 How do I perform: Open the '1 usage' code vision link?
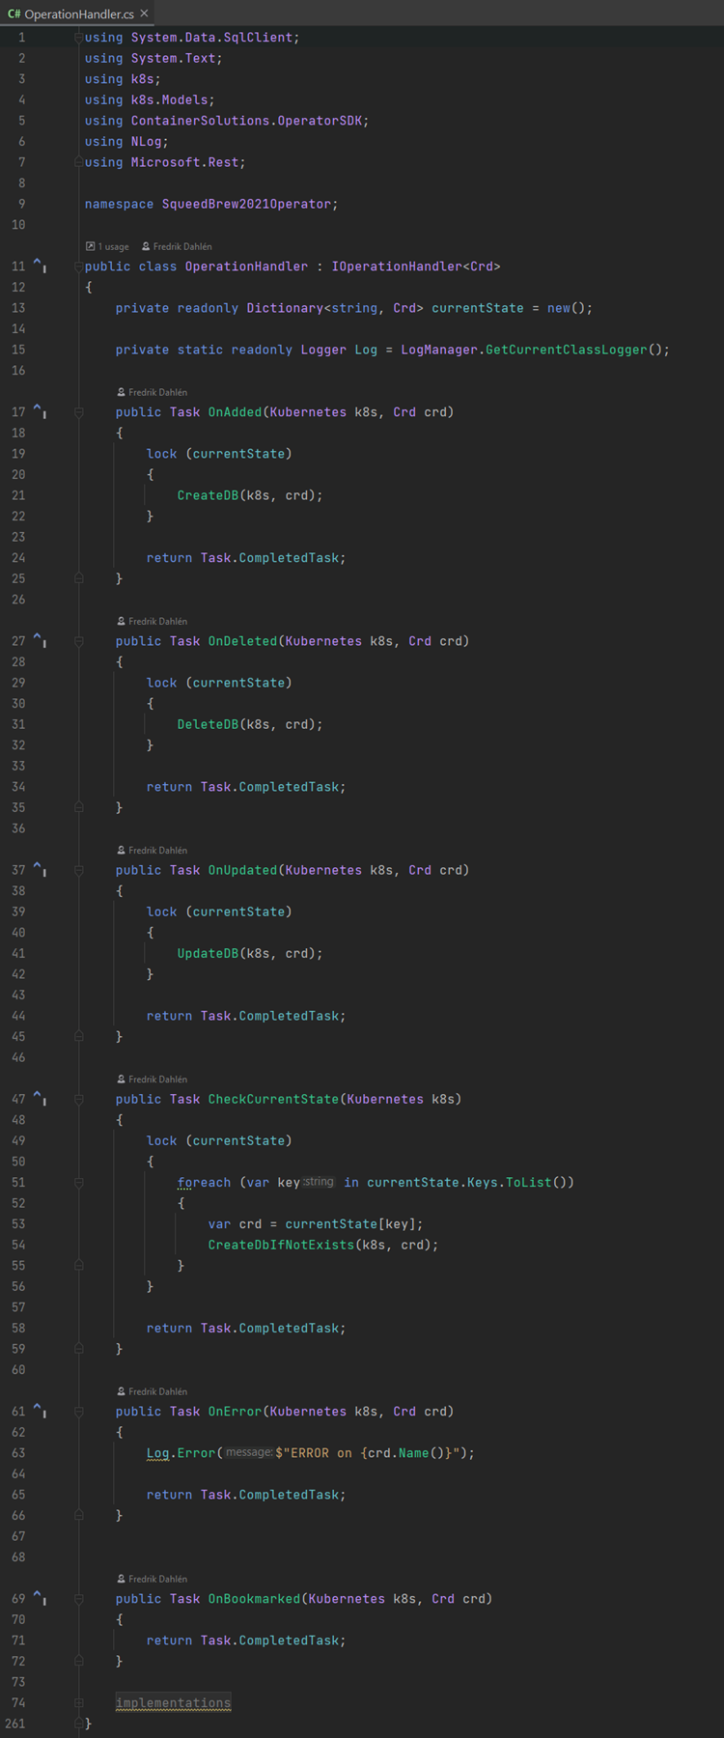tap(107, 246)
